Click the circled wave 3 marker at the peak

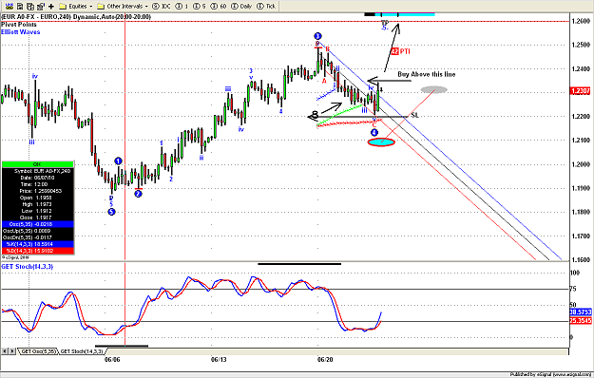(317, 36)
